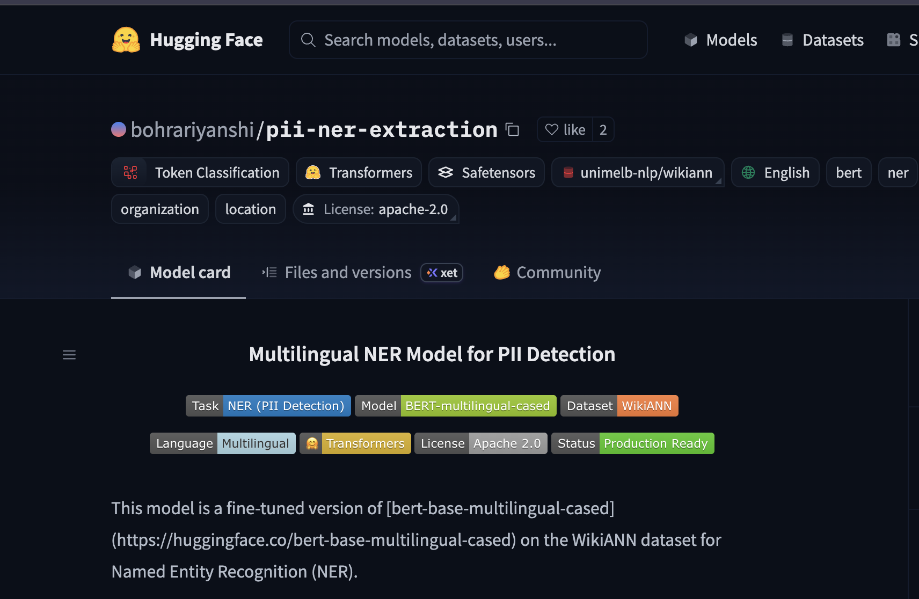Viewport: 919px width, 599px height.
Task: Switch to the Files and versions tab
Action: 348,273
